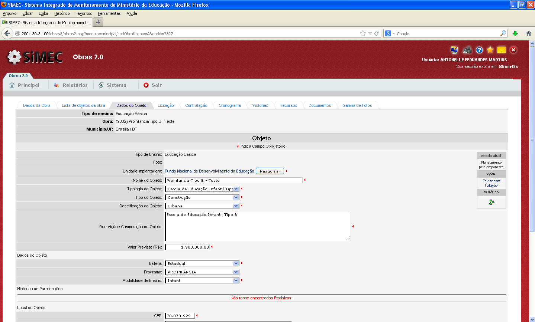535x322 pixels.
Task: Open the Exibir menu
Action: click(x=43, y=13)
